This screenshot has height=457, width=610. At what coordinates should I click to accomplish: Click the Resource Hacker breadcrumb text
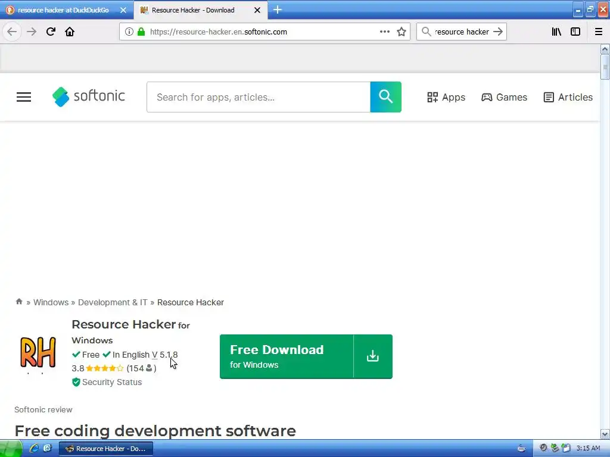[x=191, y=302]
